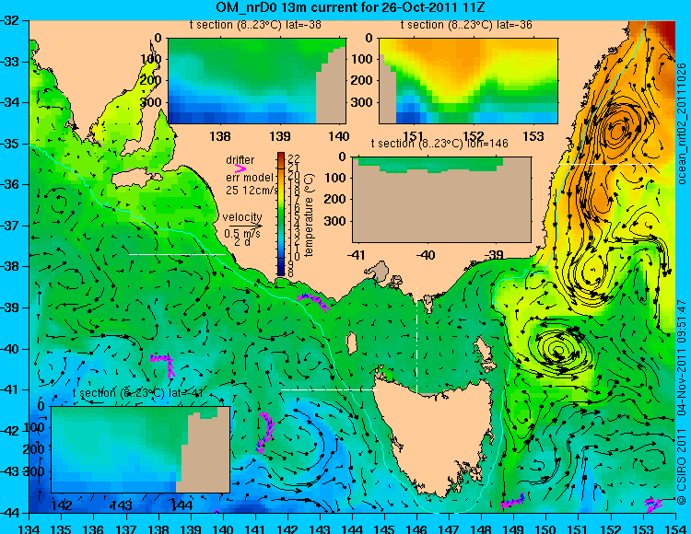Open the temperature section inset for lat=-36

[x=468, y=81]
